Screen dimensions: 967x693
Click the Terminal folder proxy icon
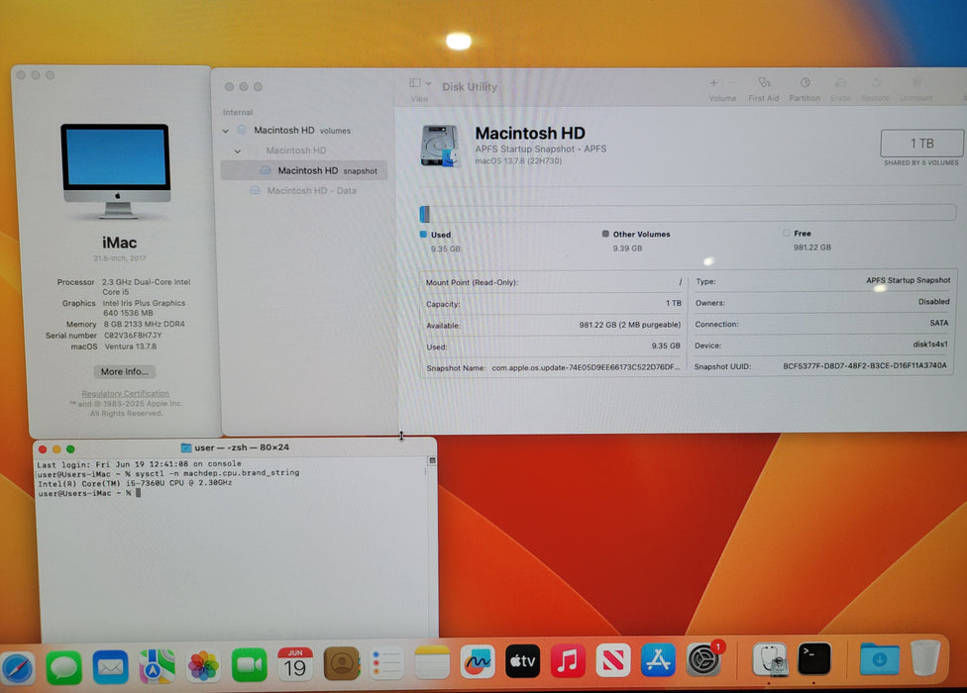(x=185, y=447)
